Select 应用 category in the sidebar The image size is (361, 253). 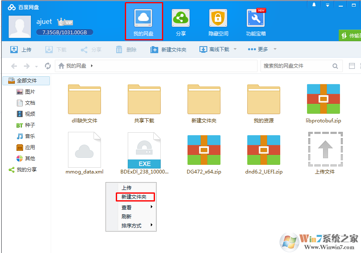pyautogui.click(x=26, y=148)
